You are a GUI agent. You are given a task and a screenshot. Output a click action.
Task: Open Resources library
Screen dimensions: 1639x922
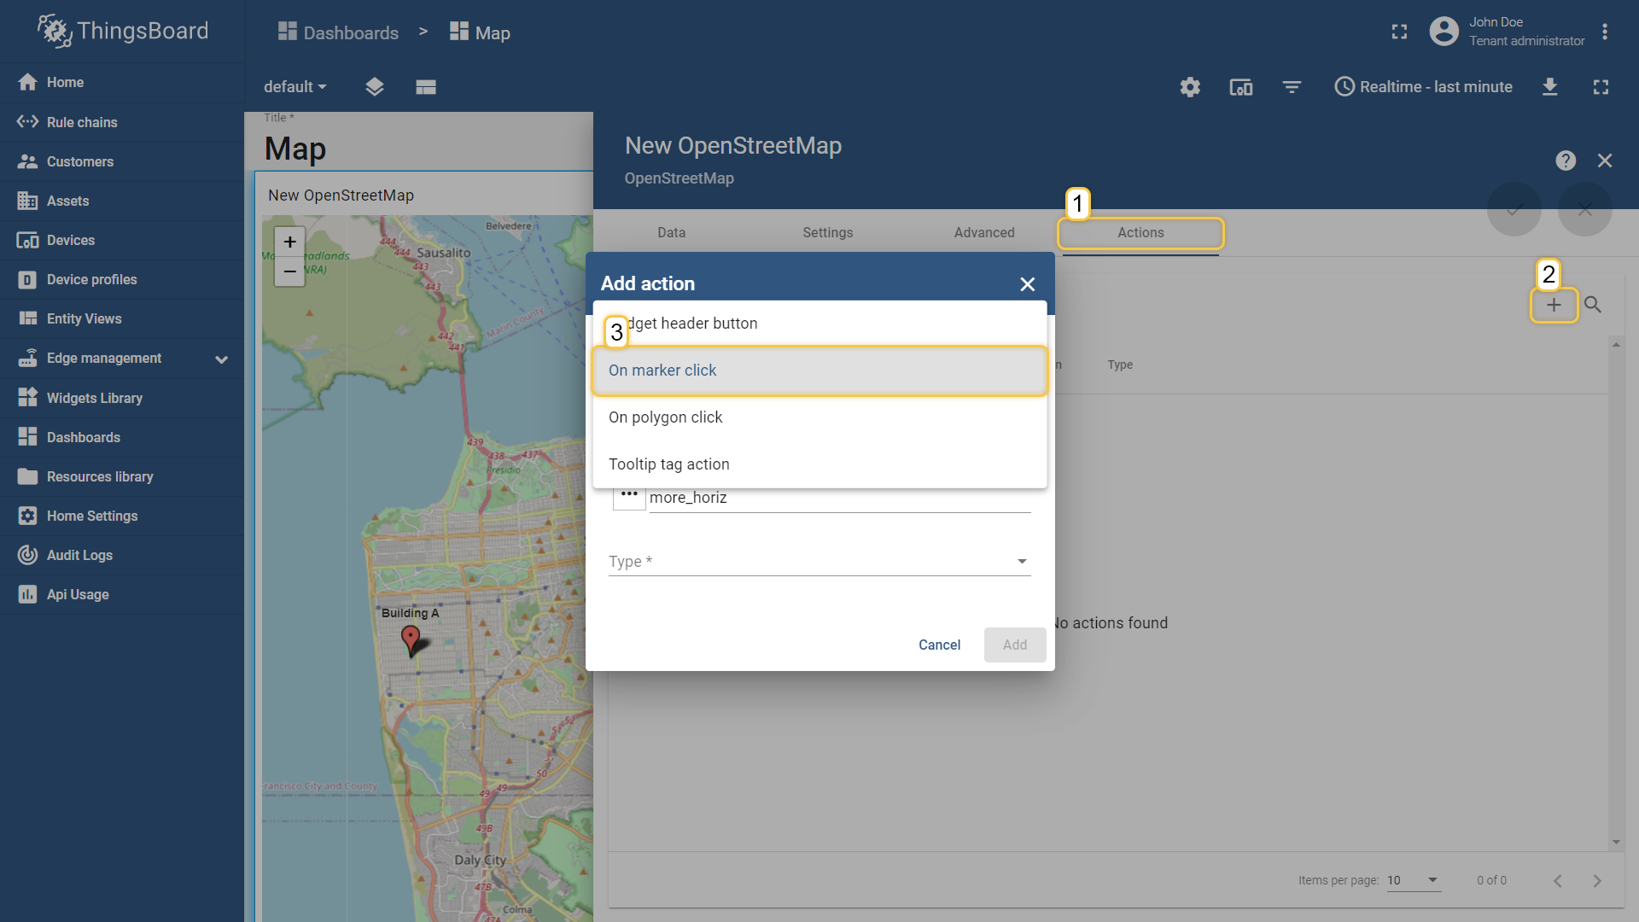[121, 476]
